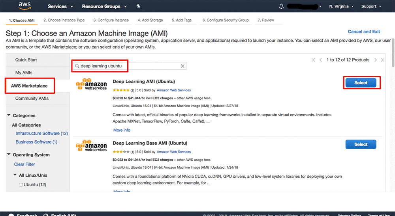Screen dimensions: 395x216
Task: Collapse the Operating System section
Action: pos(9,155)
